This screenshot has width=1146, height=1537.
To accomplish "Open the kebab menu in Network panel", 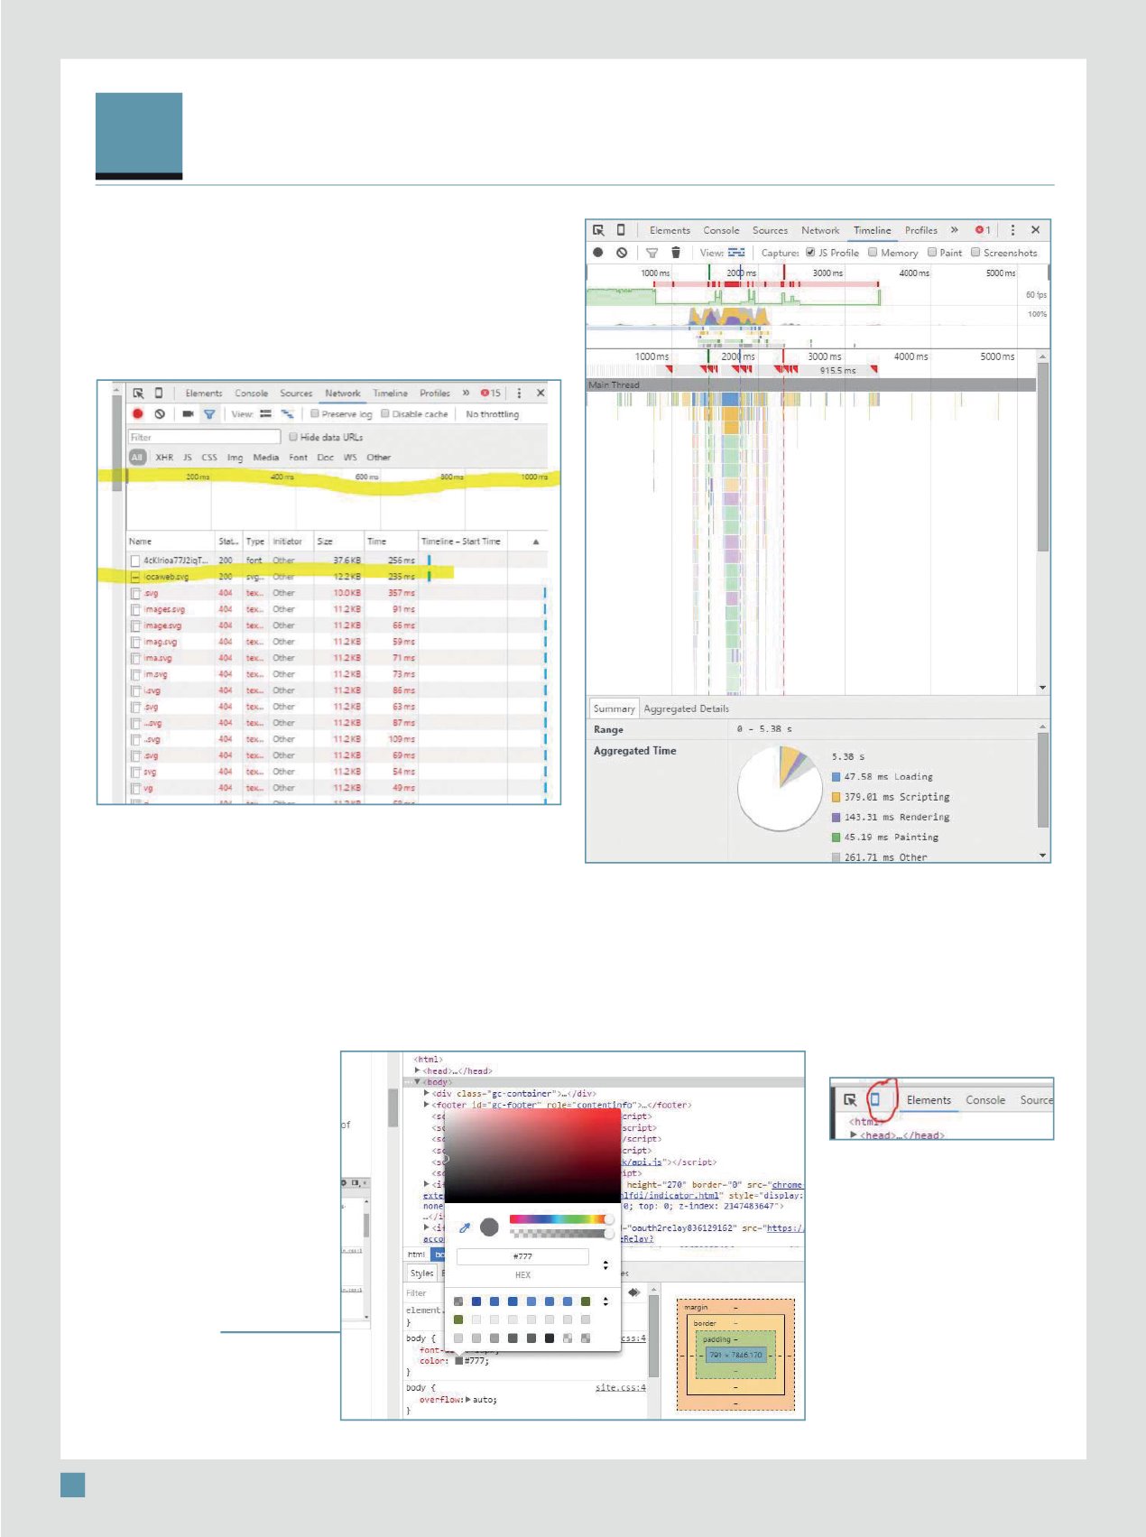I will 519,394.
